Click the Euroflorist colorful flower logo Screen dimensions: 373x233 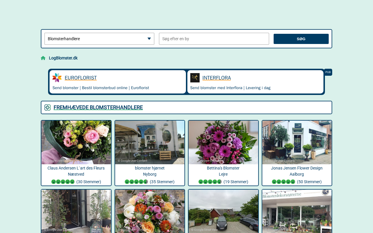pos(57,78)
